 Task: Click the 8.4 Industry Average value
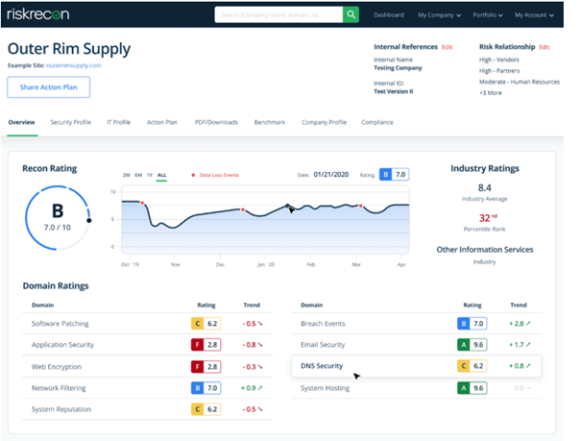(x=484, y=188)
